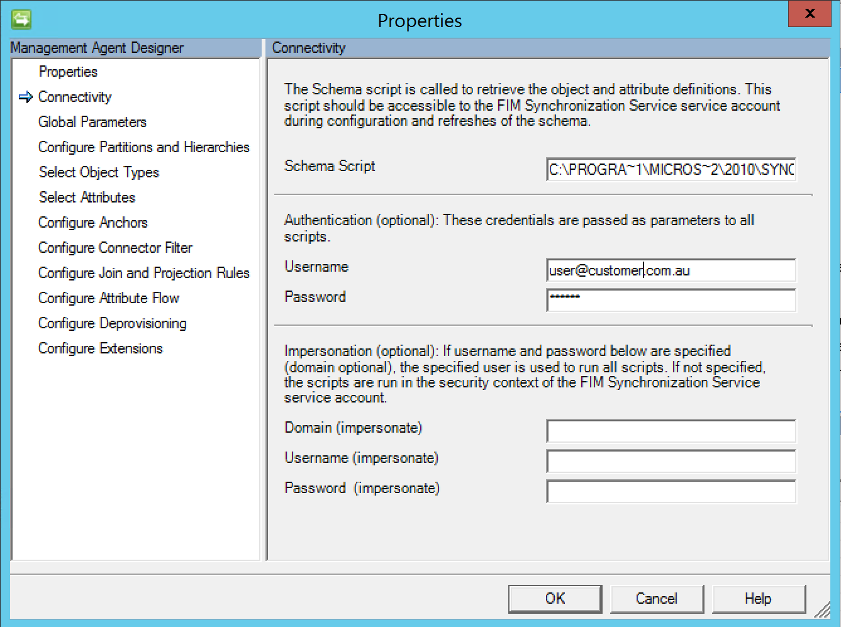The width and height of the screenshot is (841, 627).
Task: Click the Domain (impersonate) input box
Action: coord(670,431)
